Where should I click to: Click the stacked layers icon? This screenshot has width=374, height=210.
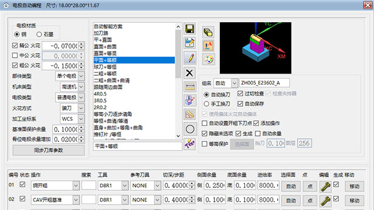tap(208, 32)
